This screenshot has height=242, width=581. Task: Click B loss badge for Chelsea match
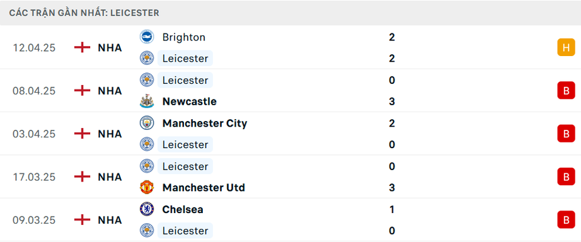click(566, 220)
